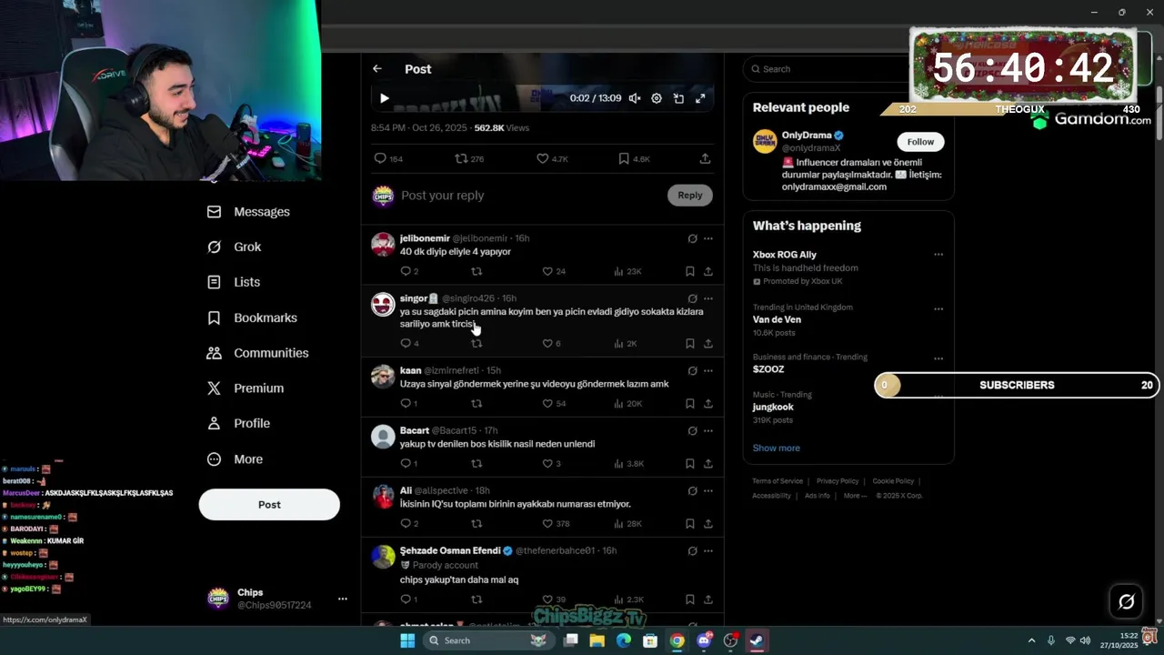Screen dimensions: 1164x655
Task: Open Communities in the sidebar
Action: pyautogui.click(x=257, y=353)
